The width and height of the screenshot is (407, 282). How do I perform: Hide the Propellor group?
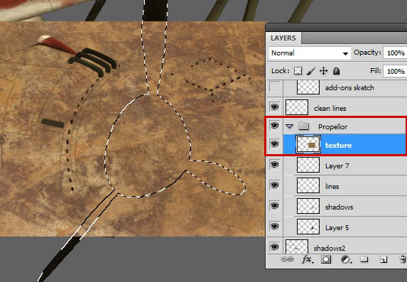click(274, 126)
